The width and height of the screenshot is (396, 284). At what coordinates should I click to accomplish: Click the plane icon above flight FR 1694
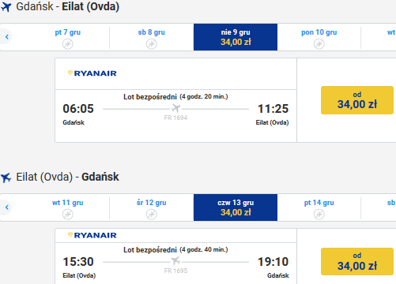[x=175, y=108]
